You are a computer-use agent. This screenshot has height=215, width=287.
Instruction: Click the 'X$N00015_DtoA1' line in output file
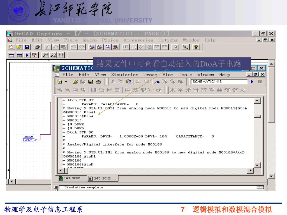coord(79,112)
